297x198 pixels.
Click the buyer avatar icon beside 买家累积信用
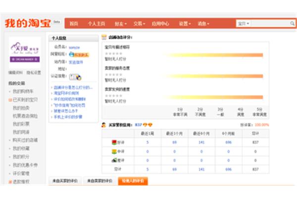point(103,125)
